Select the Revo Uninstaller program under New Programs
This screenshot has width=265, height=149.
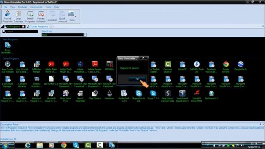click(7, 48)
